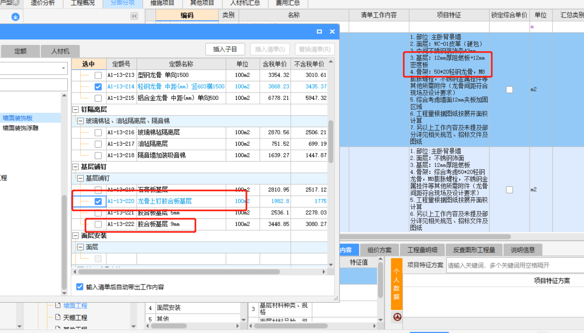Click price 3448.85 in the 9mm row
584x333 pixels.
pyautogui.click(x=280, y=224)
